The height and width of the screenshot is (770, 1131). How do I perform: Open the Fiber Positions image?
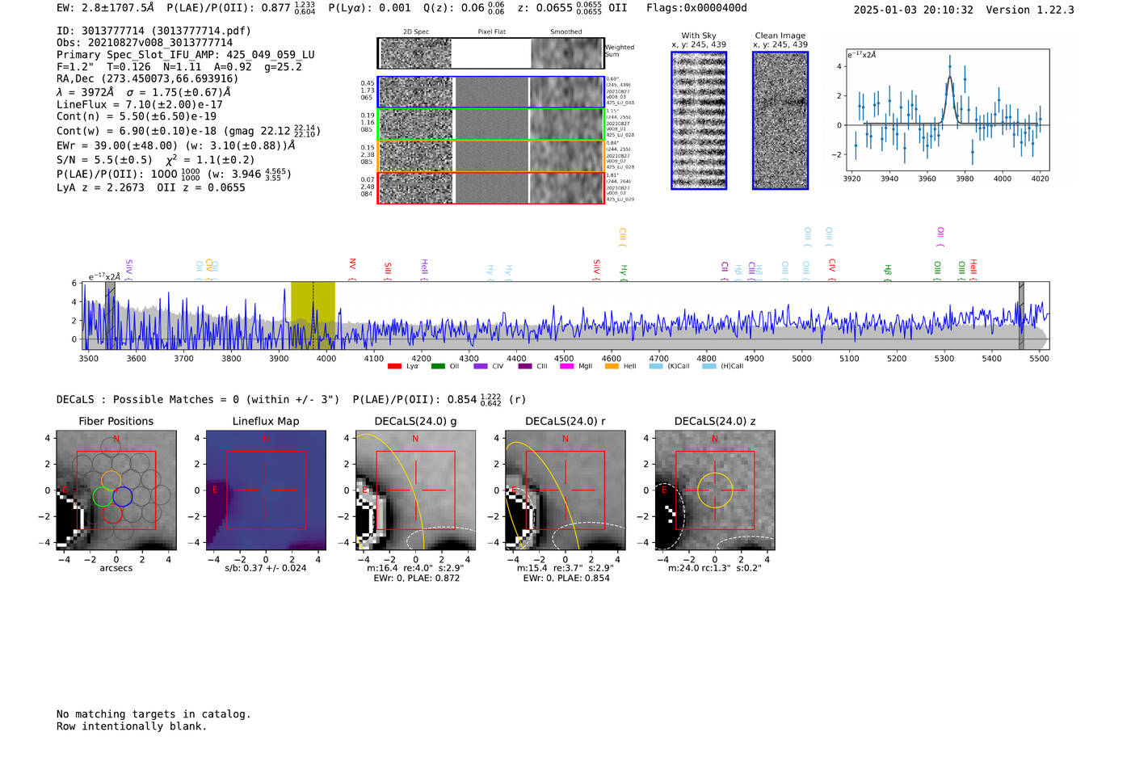(116, 490)
